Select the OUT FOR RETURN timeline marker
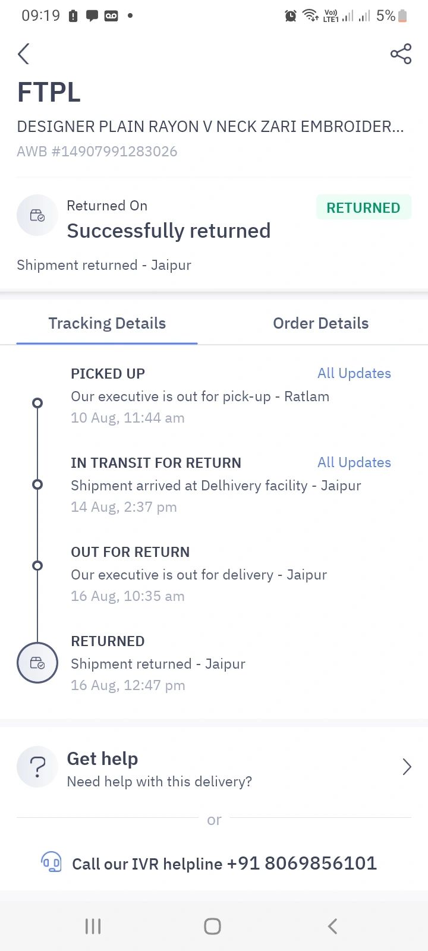Viewport: 428px width, 951px height. pos(37,565)
